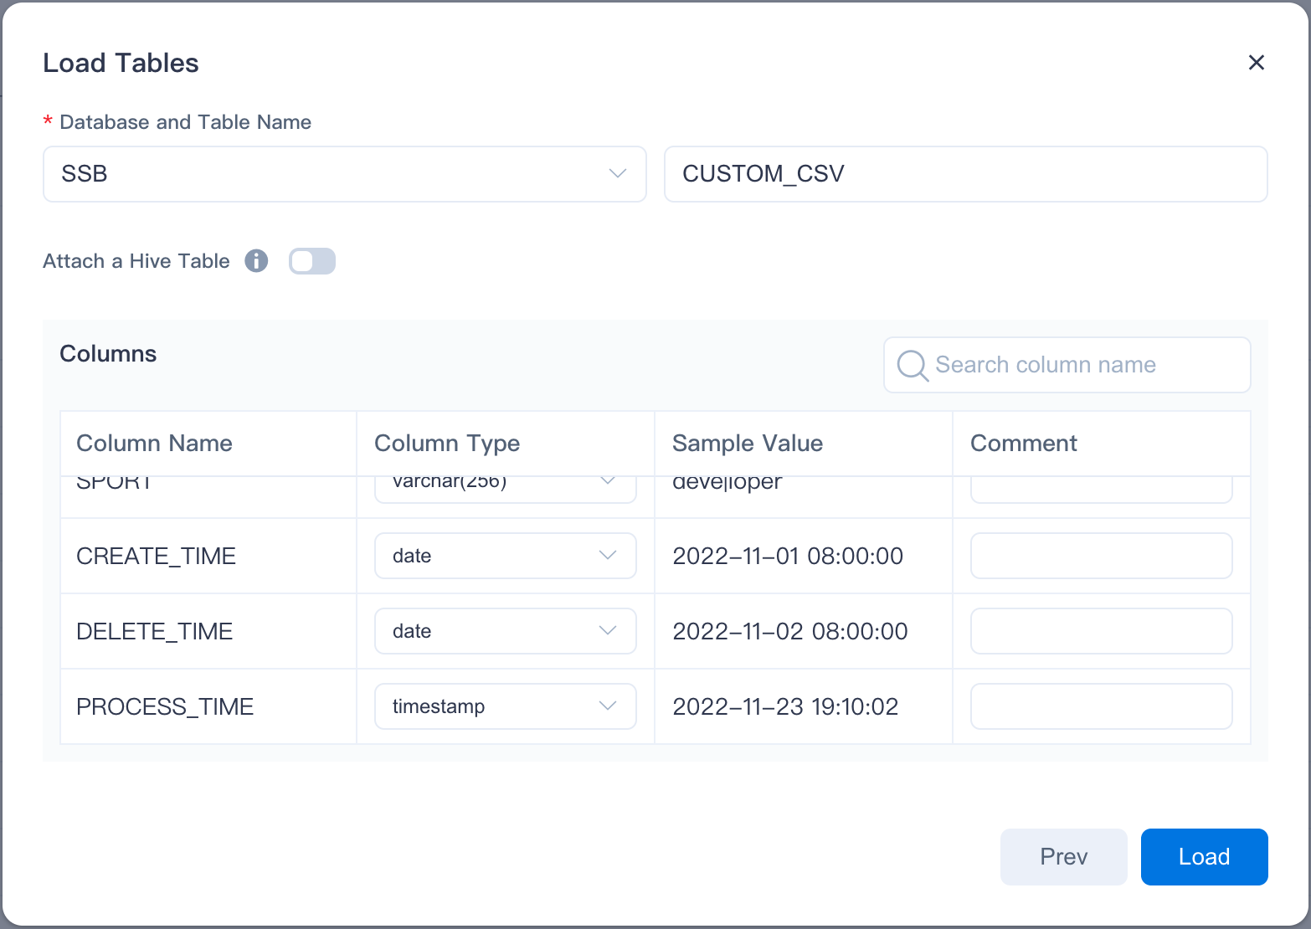
Task: Click the magnifier icon in column search
Action: pyautogui.click(x=912, y=366)
